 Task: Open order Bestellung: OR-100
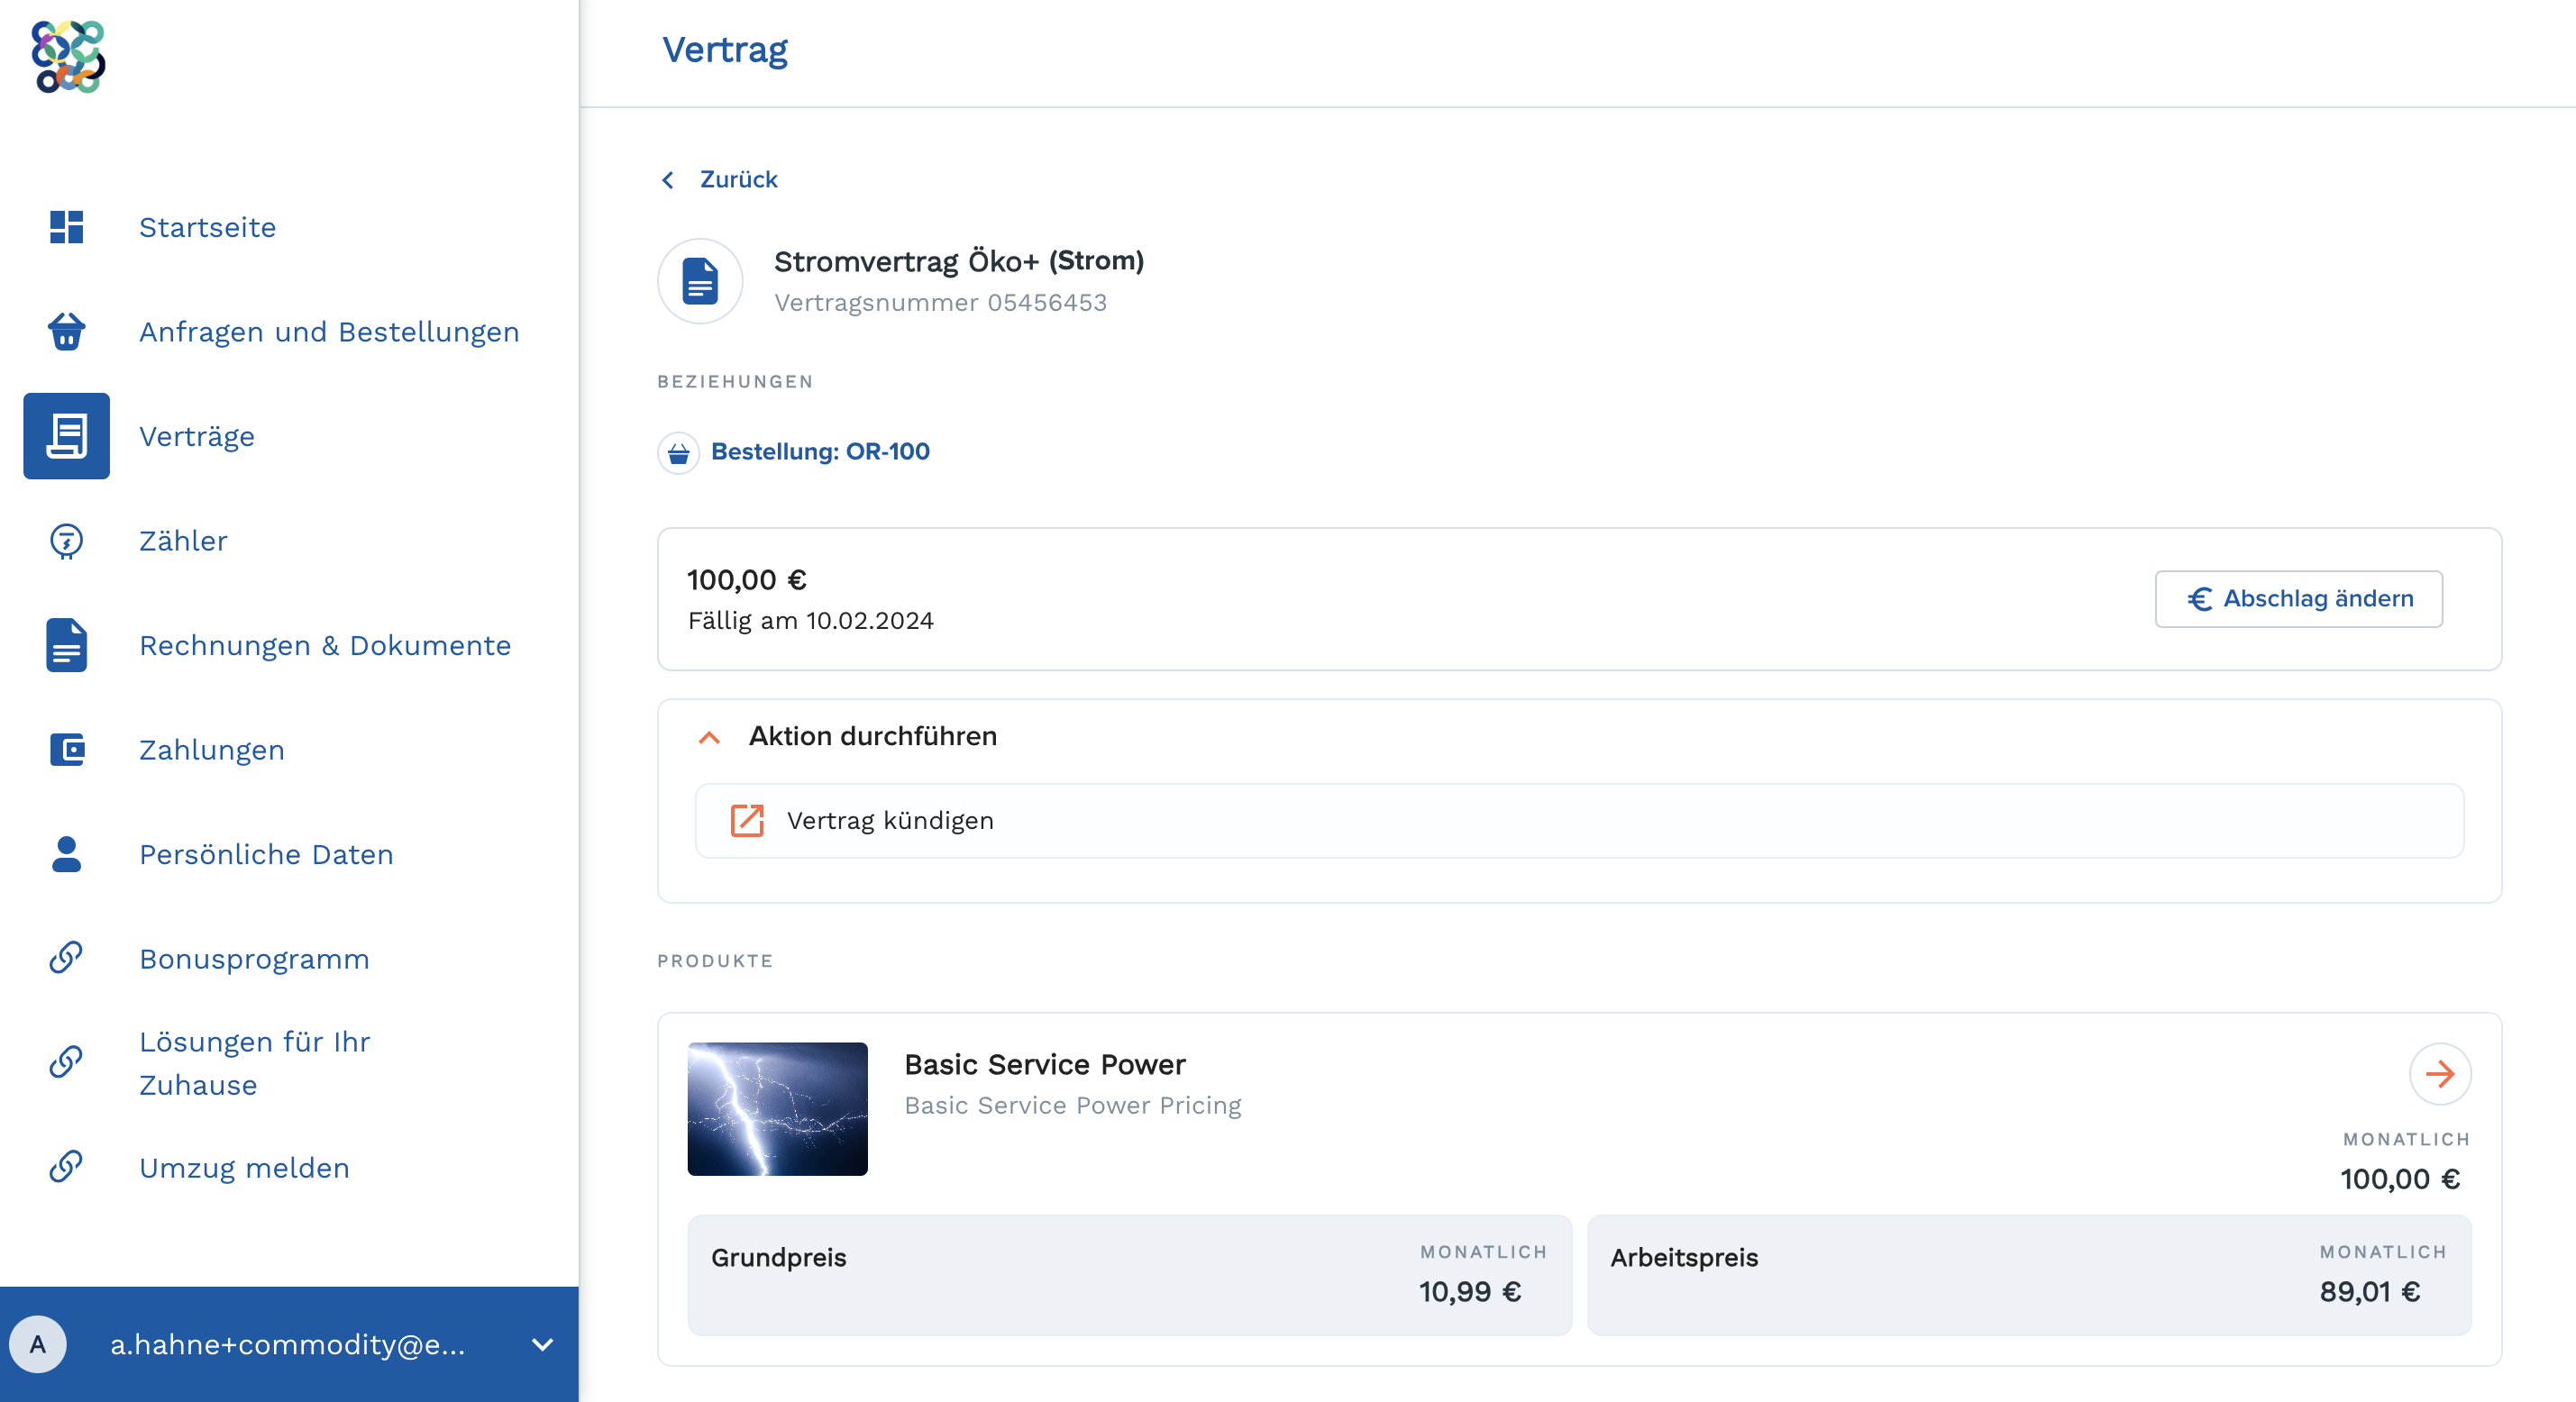(x=820, y=451)
